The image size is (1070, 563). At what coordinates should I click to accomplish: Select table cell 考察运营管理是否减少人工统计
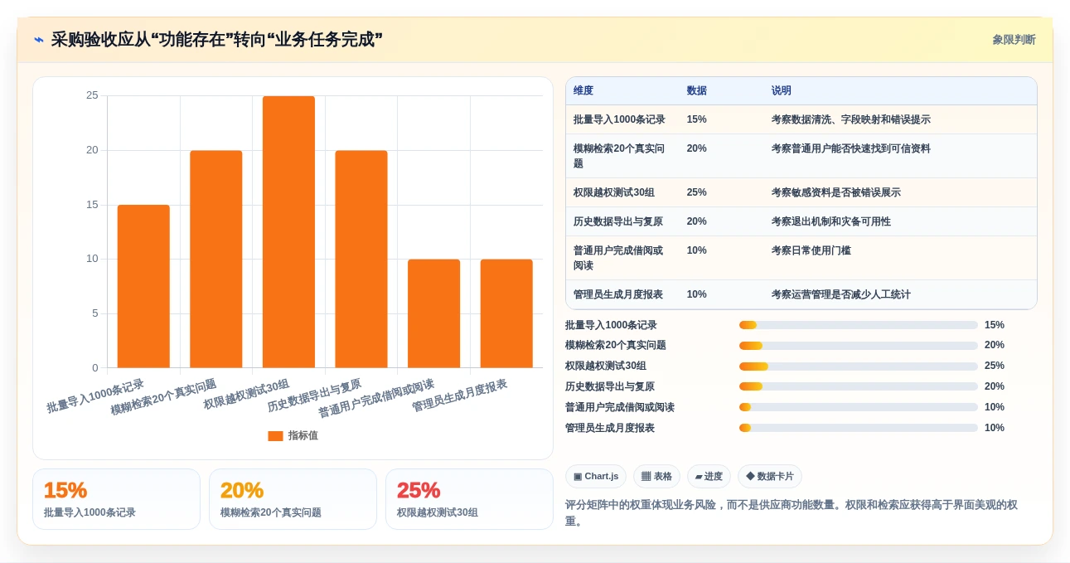[x=841, y=294]
